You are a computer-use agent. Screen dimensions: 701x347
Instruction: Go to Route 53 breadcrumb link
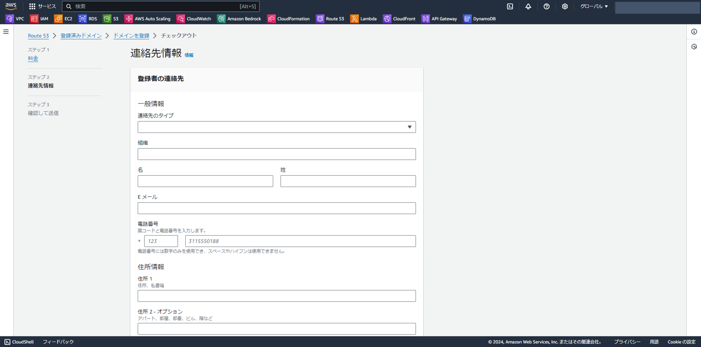[39, 36]
